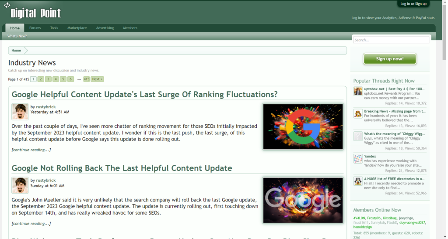Click Log in to view Analytics stats text
Viewport: 448px width, 239px height.
(393, 17)
